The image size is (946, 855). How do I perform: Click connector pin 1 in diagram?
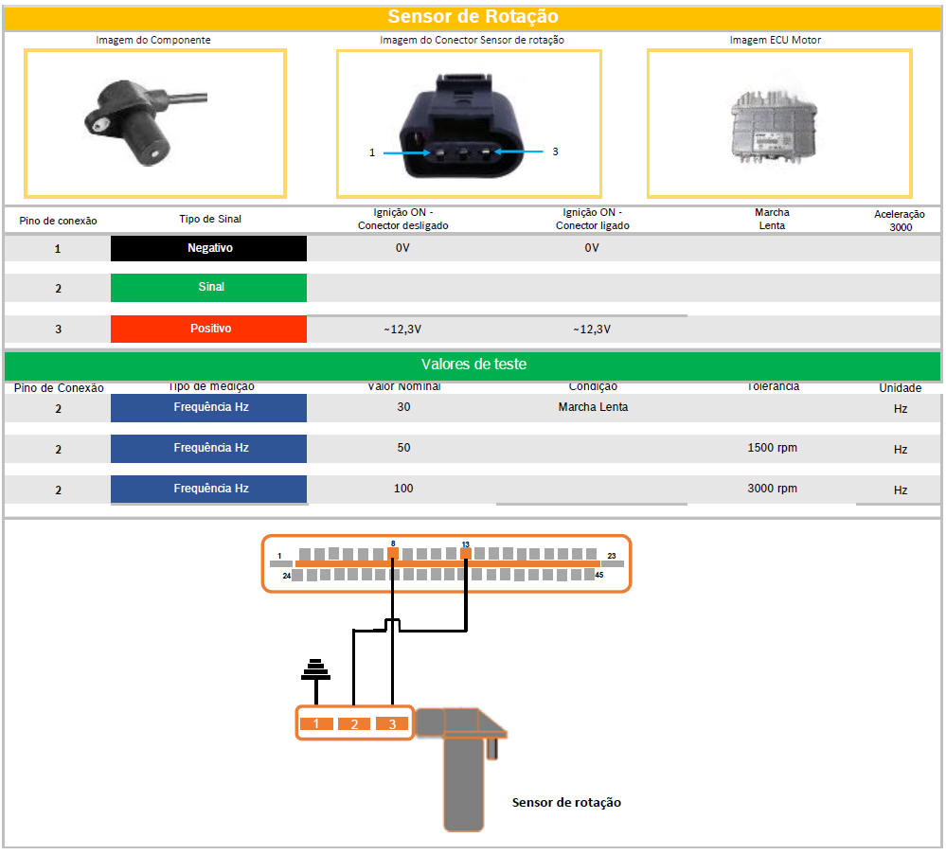[x=316, y=723]
